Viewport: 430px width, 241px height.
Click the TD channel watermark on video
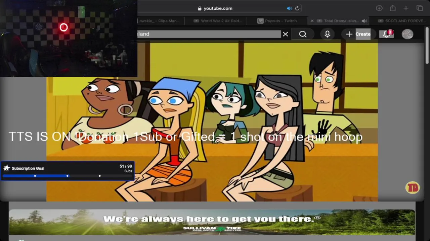click(412, 188)
